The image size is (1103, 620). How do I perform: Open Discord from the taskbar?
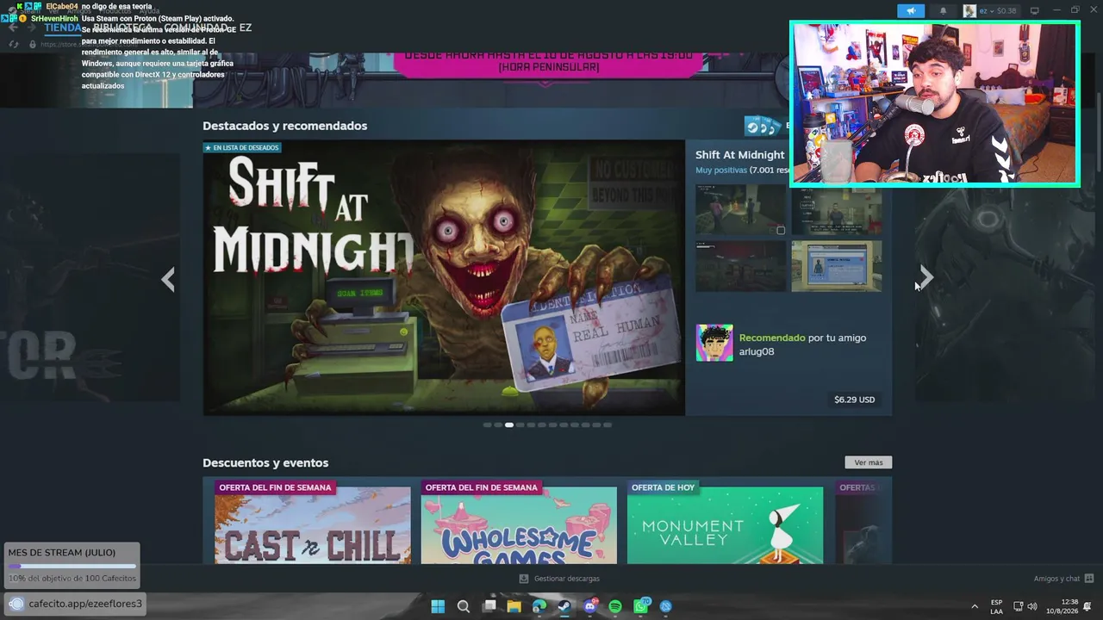pyautogui.click(x=590, y=606)
